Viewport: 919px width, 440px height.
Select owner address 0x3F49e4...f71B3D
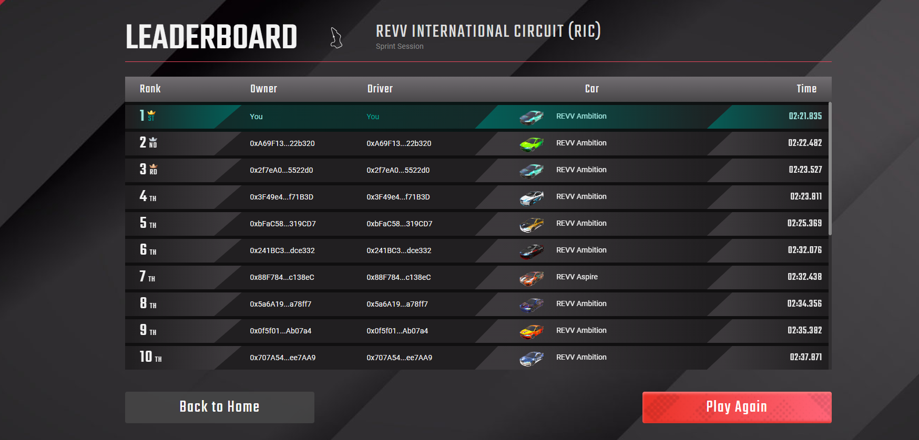tap(281, 197)
